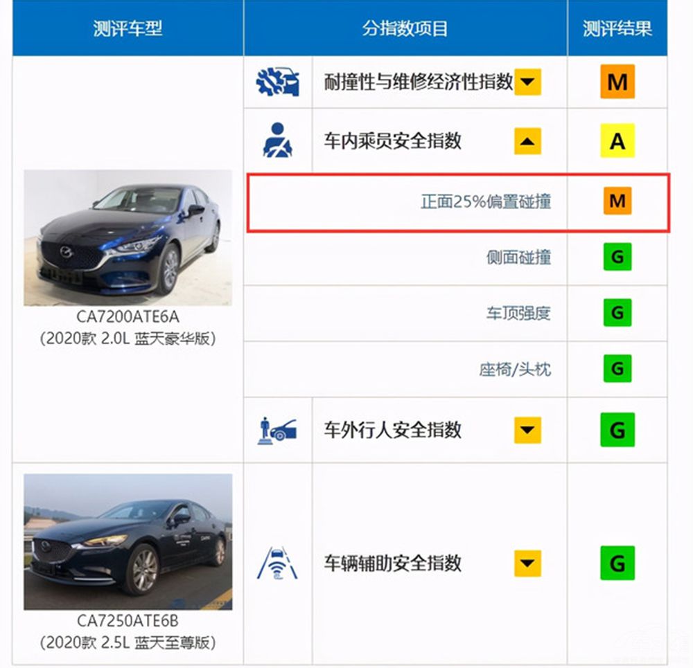693x668 pixels.
Task: Click the pedestrian safety icon with car
Action: pyautogui.click(x=278, y=431)
